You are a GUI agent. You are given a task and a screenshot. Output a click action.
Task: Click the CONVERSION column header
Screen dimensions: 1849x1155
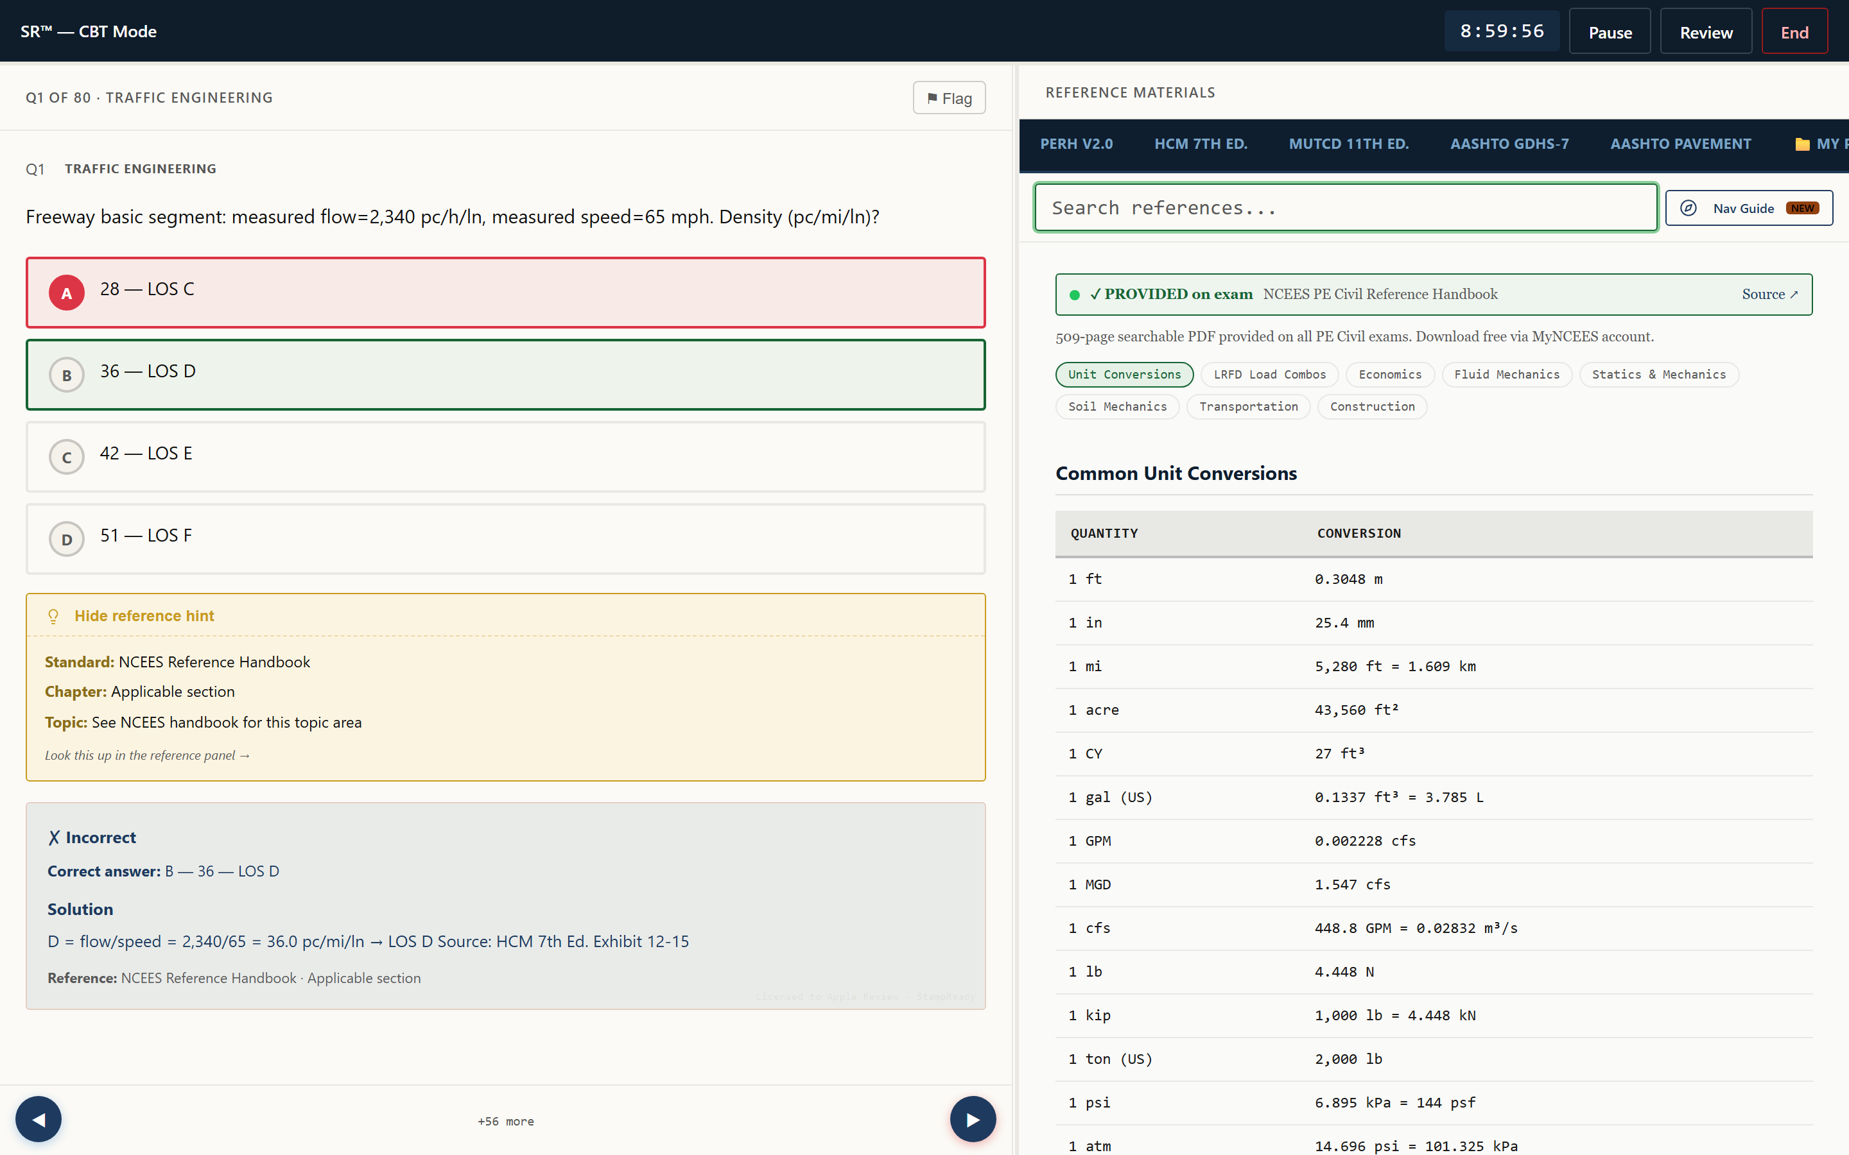[x=1359, y=533]
